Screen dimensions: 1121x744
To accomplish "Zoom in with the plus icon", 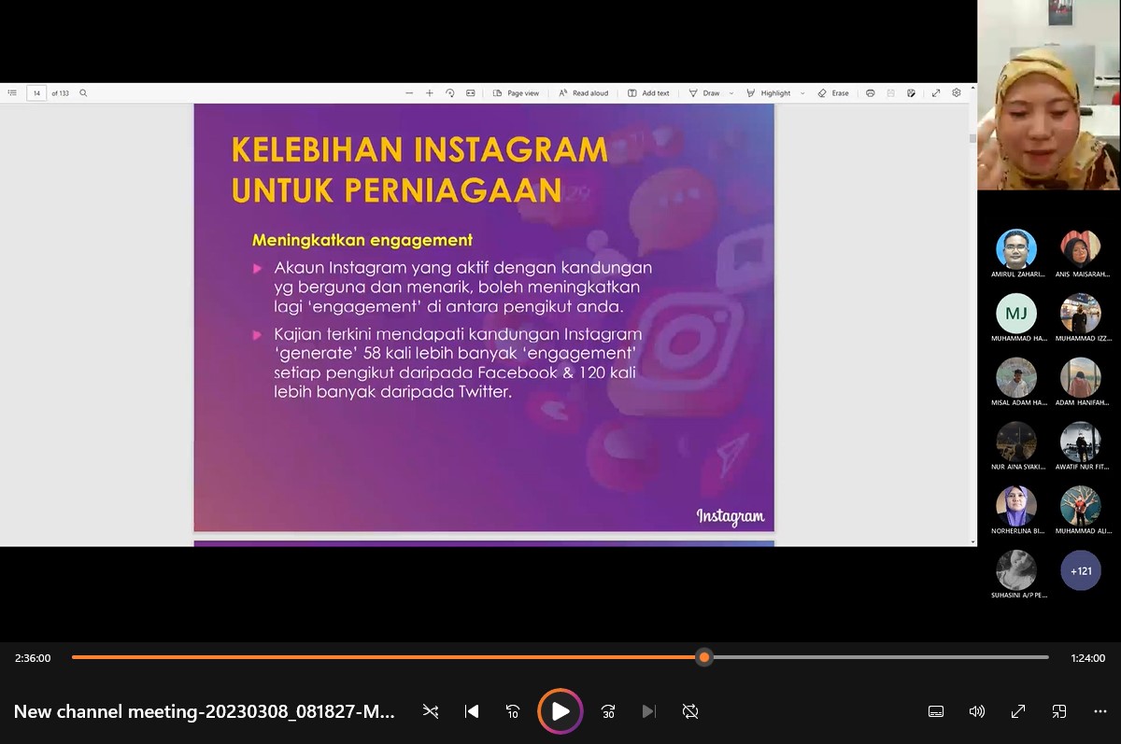I will tap(430, 93).
